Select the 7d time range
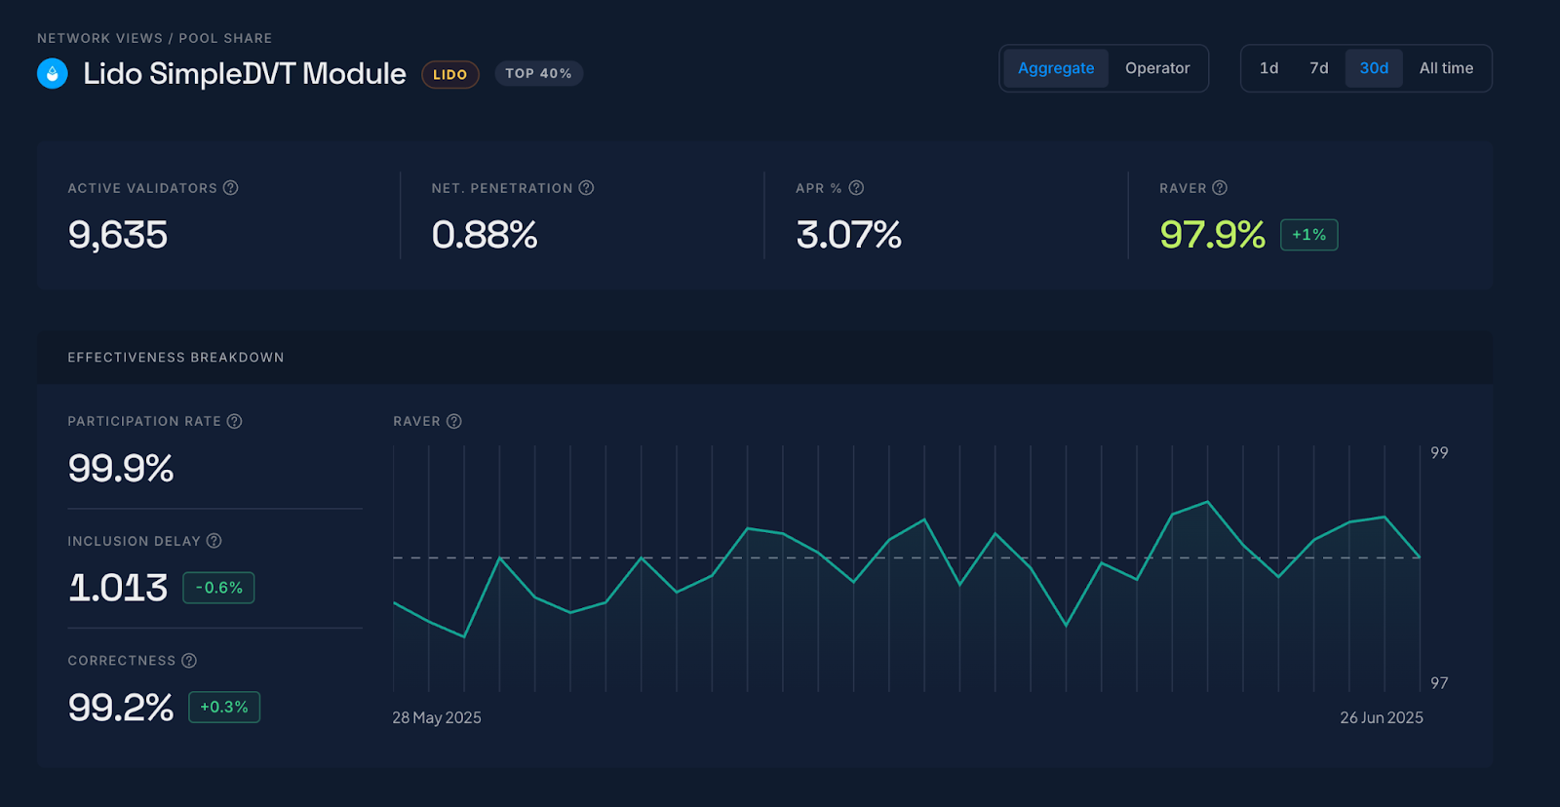Image resolution: width=1560 pixels, height=807 pixels. tap(1319, 68)
